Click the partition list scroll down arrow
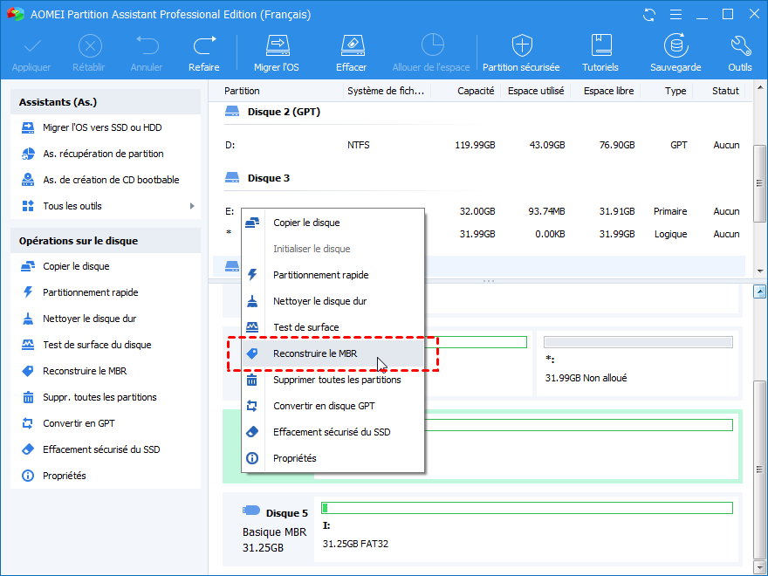The width and height of the screenshot is (768, 576). [759, 271]
